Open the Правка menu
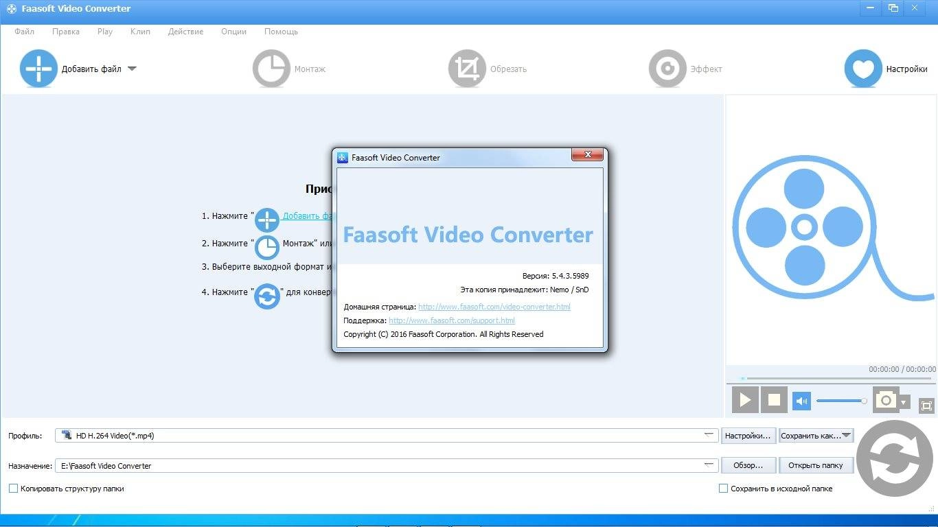Screen dimensions: 938x527 coord(66,32)
